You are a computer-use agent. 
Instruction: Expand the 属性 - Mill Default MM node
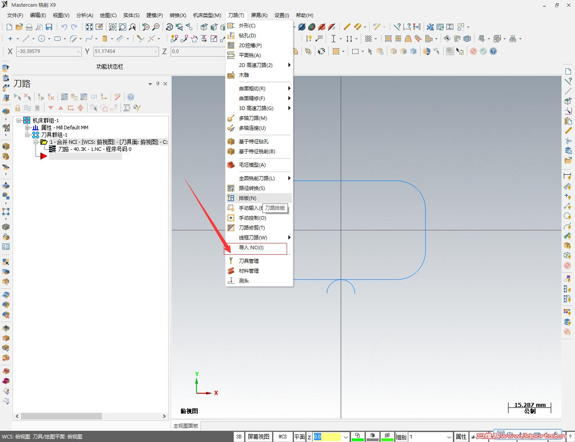click(27, 128)
